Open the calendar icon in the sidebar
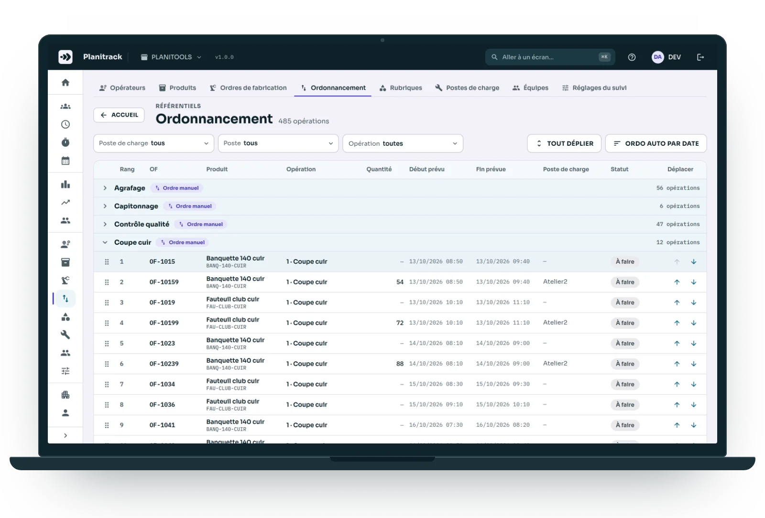 (x=66, y=161)
